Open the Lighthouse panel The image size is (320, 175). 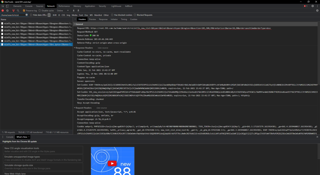[116, 6]
